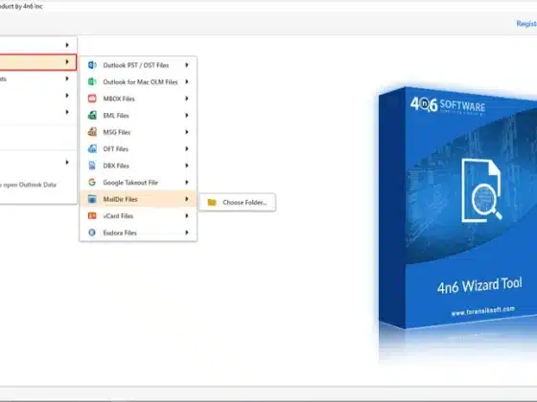Image resolution: width=537 pixels, height=402 pixels.
Task: Expand arrow beside vCard Files
Action: point(187,215)
